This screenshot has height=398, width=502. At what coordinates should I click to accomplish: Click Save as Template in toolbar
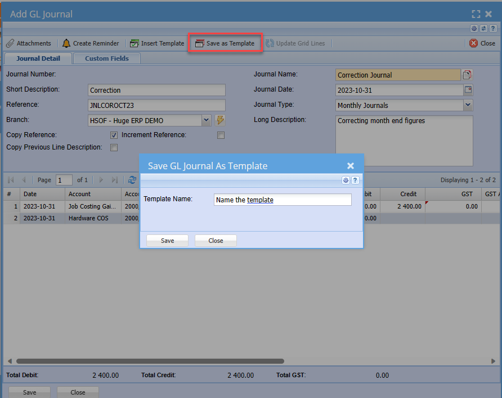(x=225, y=43)
